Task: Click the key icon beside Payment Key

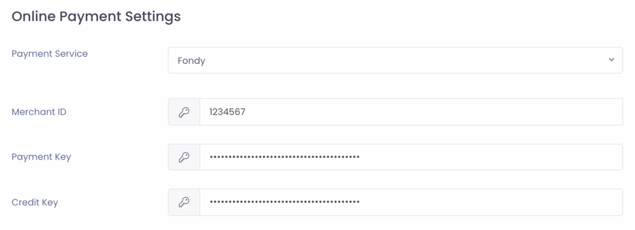Action: [x=184, y=157]
